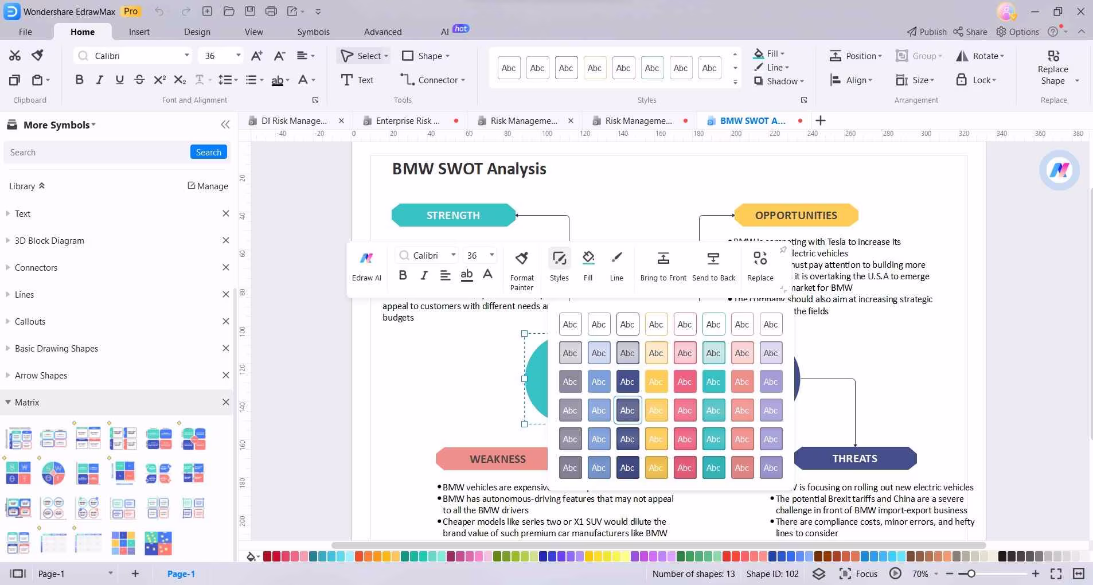The width and height of the screenshot is (1093, 585).
Task: Click the Copy icon in Clipboard
Action: pos(15,80)
